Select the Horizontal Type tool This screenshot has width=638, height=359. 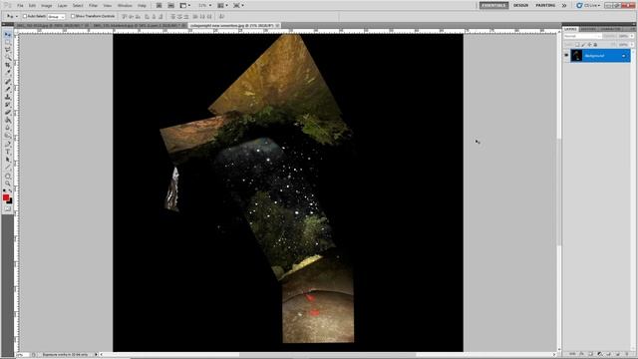coord(8,152)
